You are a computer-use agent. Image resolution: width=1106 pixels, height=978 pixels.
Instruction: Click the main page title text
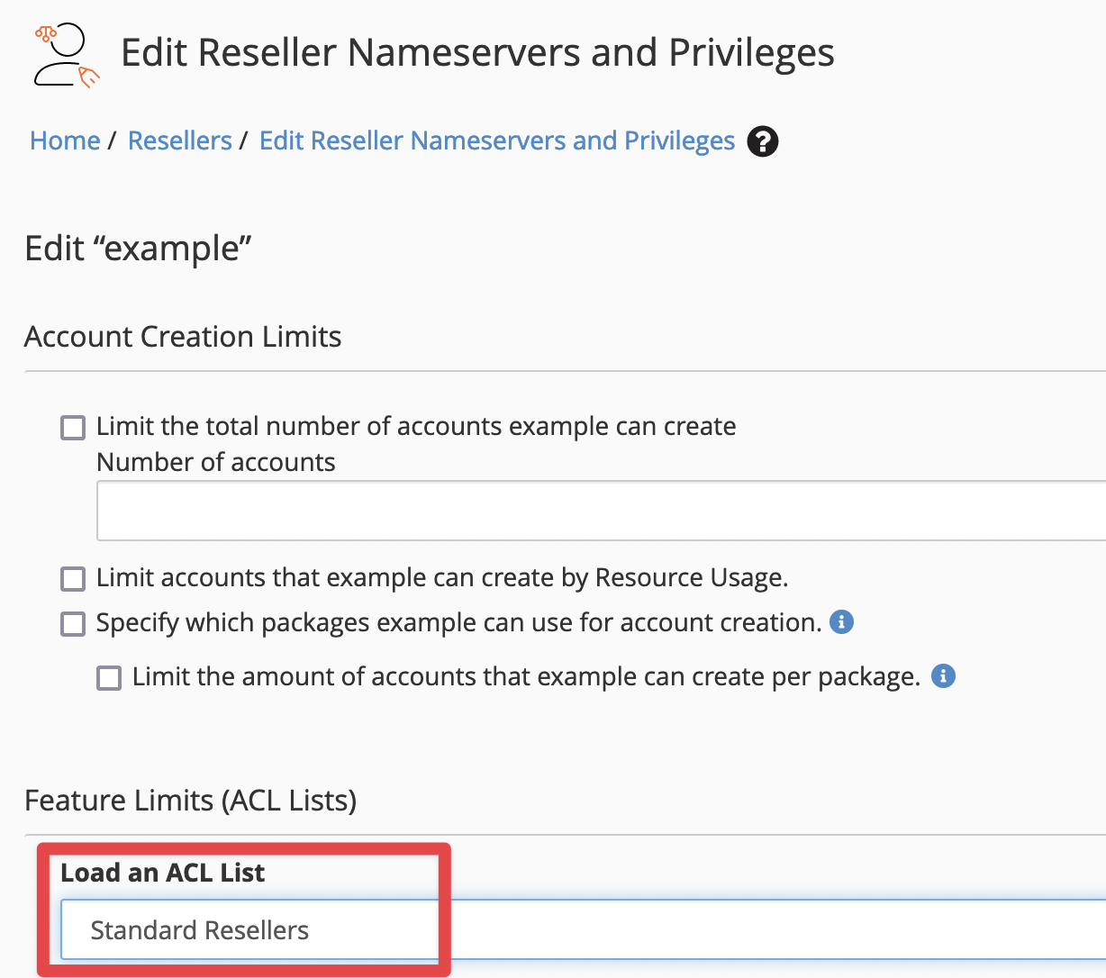pos(478,53)
